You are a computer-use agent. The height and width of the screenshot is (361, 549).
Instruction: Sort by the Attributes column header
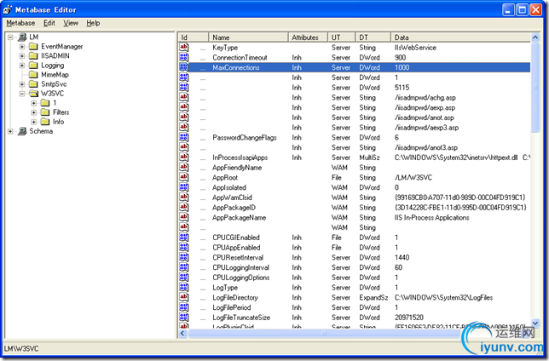point(308,37)
